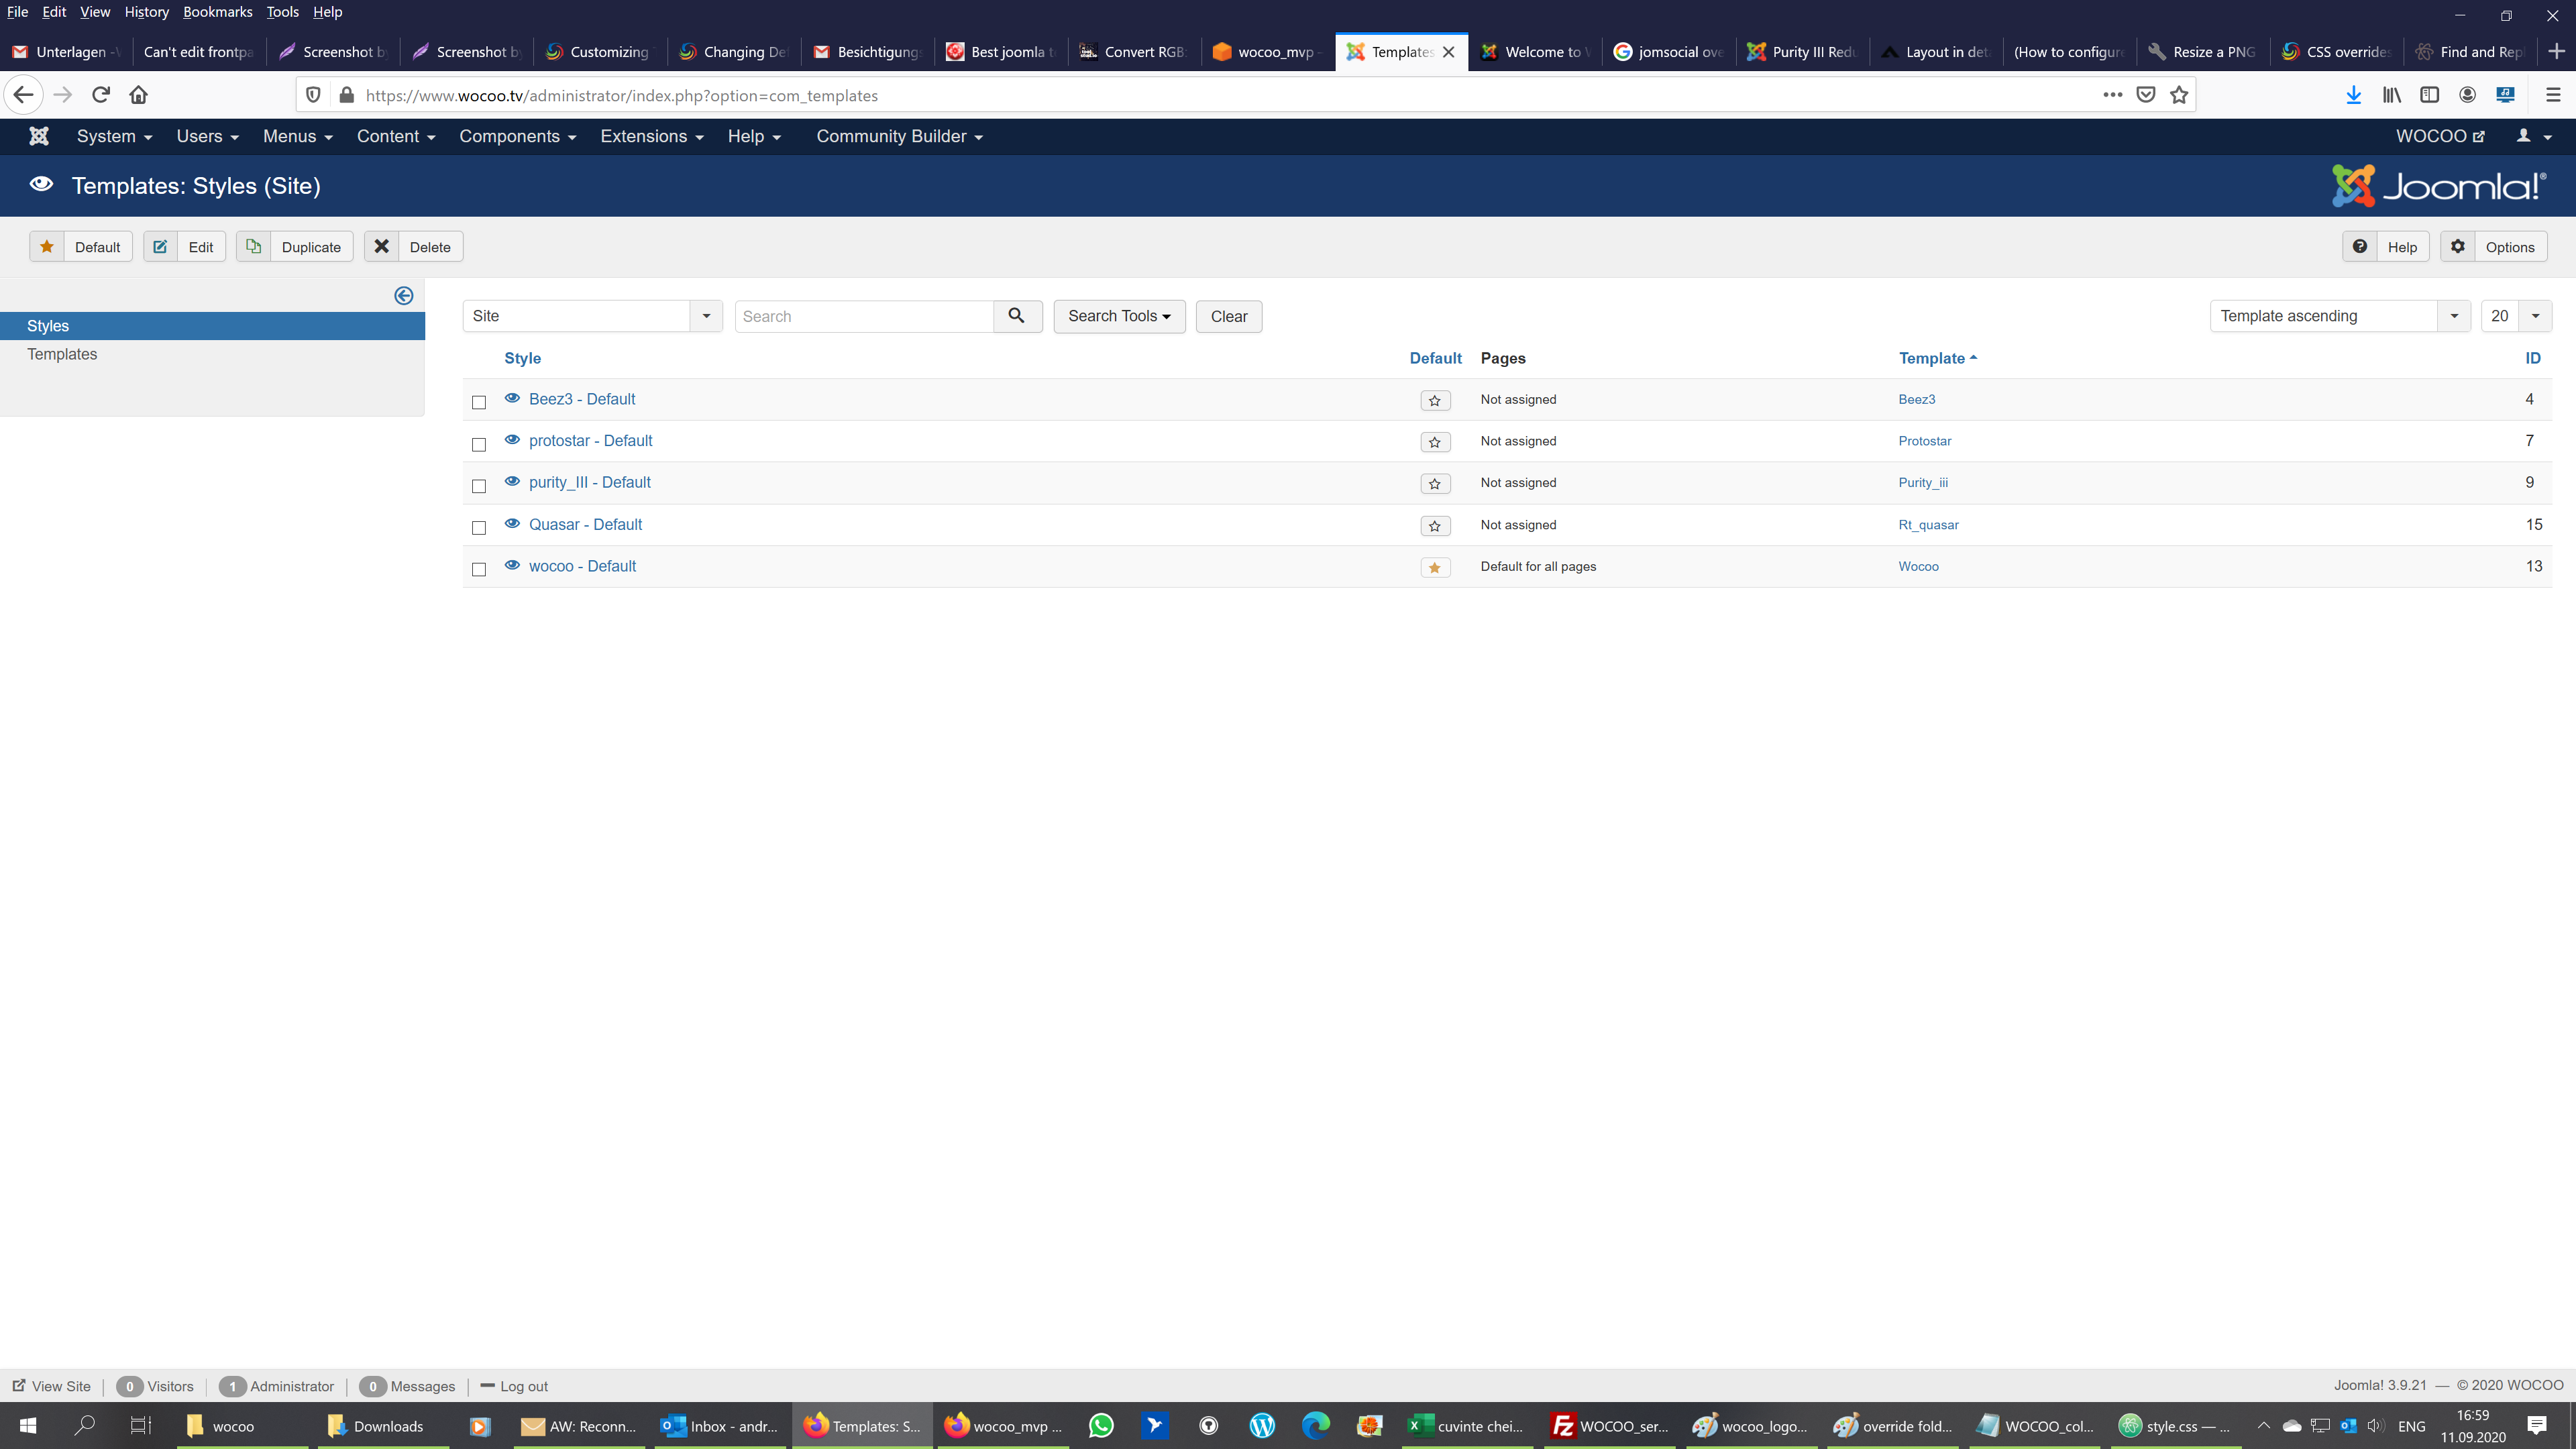Image resolution: width=2576 pixels, height=1449 pixels.
Task: Check the Beez3 - Default checkbox
Action: (479, 402)
